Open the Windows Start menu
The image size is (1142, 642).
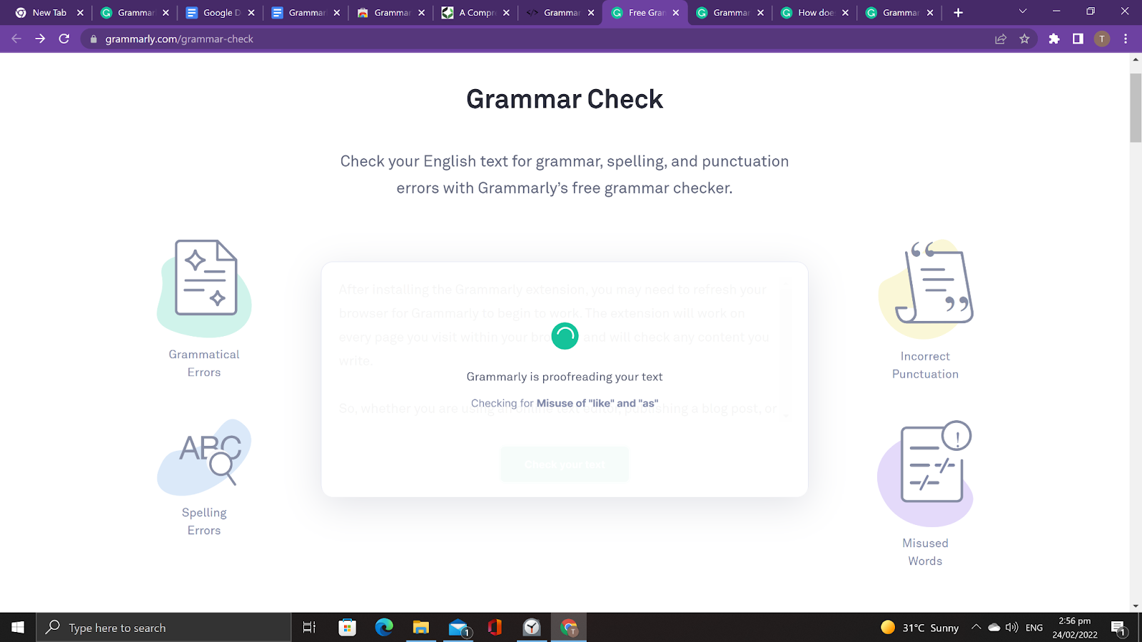coord(18,628)
